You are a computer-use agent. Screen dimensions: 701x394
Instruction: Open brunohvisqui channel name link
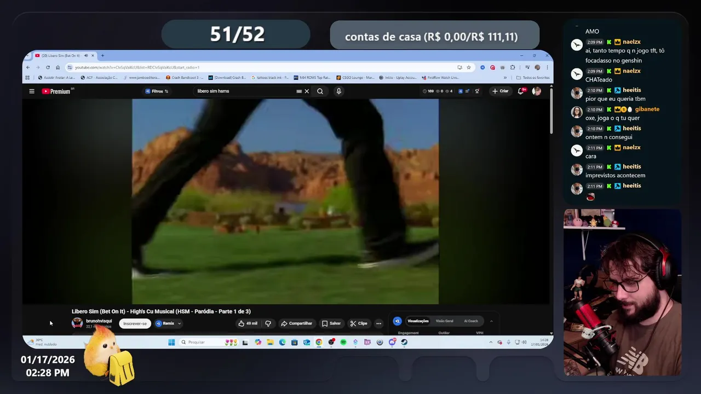[99, 321]
